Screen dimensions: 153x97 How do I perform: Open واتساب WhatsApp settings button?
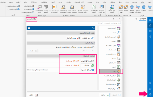pyautogui.click(x=88, y=65)
